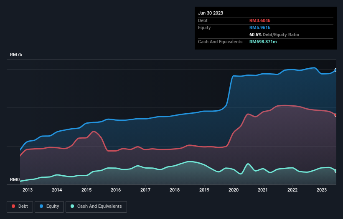Click the 2018 x-axis label
This screenshot has width=343, height=219.
point(175,190)
